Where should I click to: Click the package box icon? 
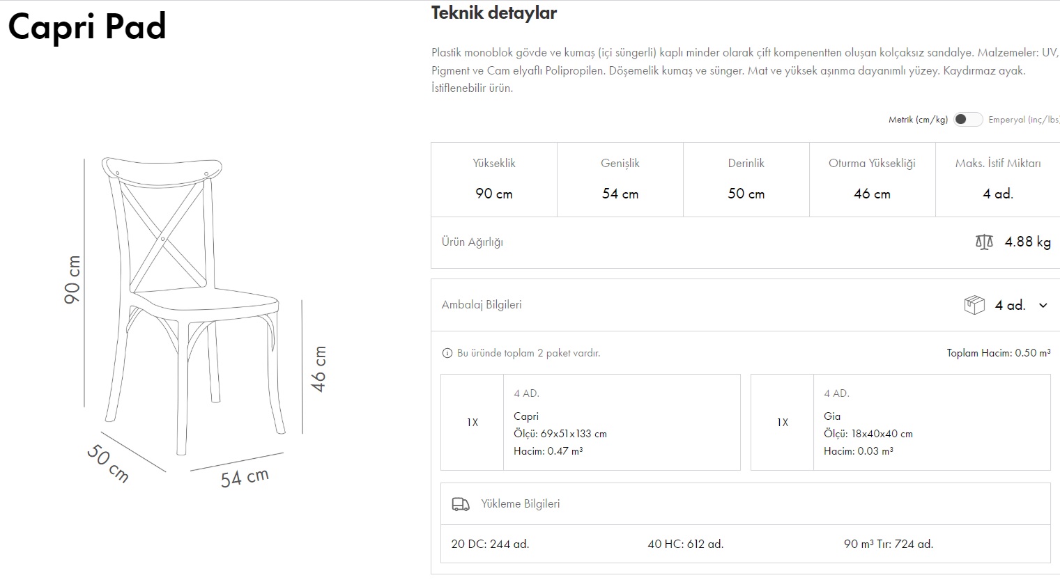click(974, 305)
